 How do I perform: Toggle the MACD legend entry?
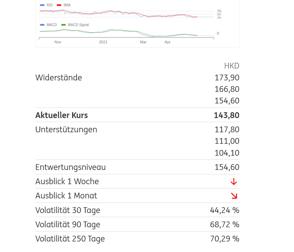tap(48, 25)
